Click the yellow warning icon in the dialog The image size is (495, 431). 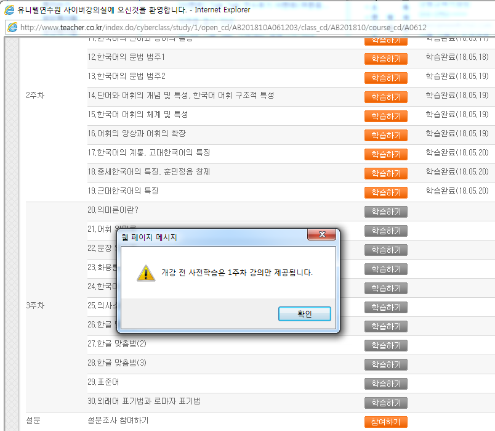[145, 273]
